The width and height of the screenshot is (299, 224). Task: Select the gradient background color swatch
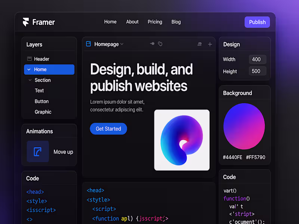click(x=244, y=126)
